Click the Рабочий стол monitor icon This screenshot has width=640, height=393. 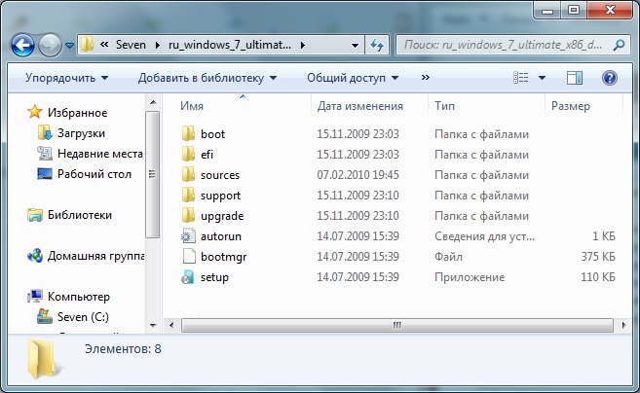[45, 174]
